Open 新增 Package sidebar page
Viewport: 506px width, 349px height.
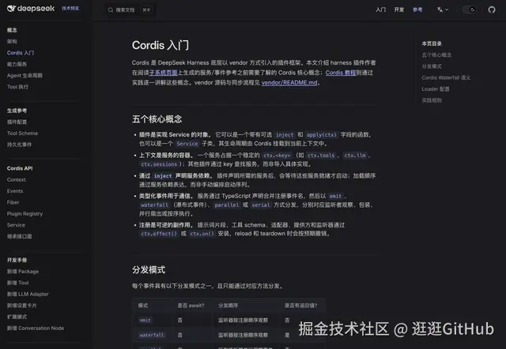[23, 272]
